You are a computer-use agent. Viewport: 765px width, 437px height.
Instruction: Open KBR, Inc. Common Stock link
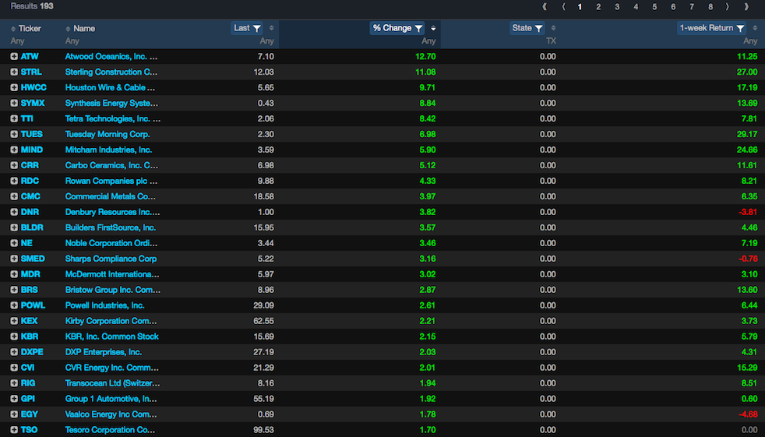(x=111, y=337)
